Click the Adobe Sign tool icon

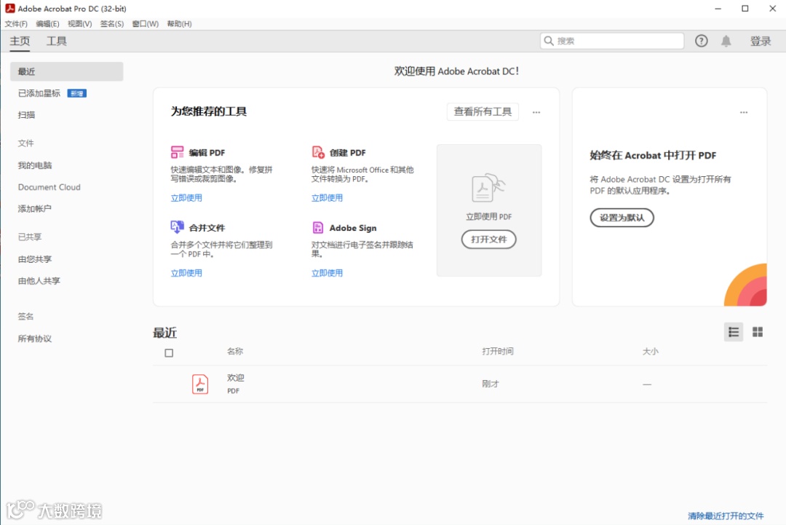(318, 228)
